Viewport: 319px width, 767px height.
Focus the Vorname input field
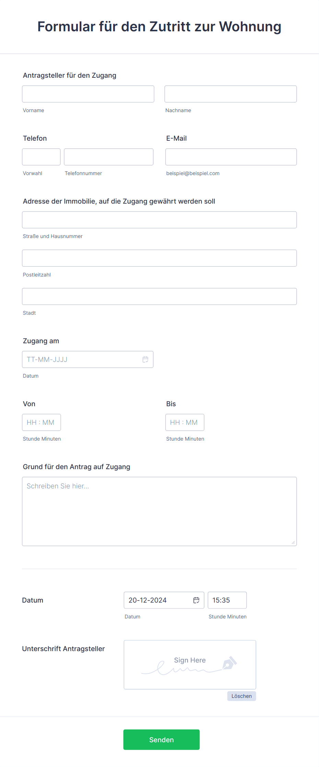tap(88, 94)
